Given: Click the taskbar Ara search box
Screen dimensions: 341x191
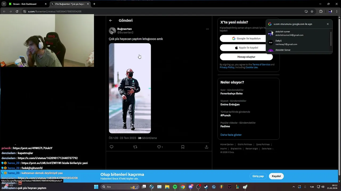Looking at the screenshot, I should coord(120,187).
